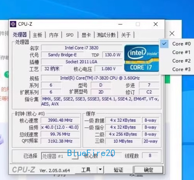Switch to the 主板 tab

point(37,35)
